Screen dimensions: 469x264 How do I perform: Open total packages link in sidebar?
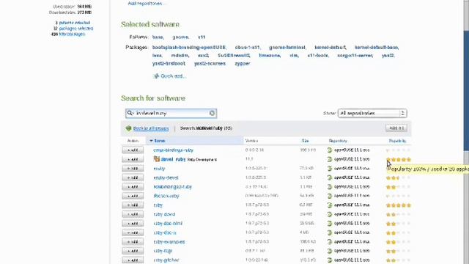click(72, 34)
